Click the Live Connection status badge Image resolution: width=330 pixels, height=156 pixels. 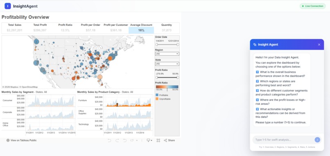coord(312,6)
